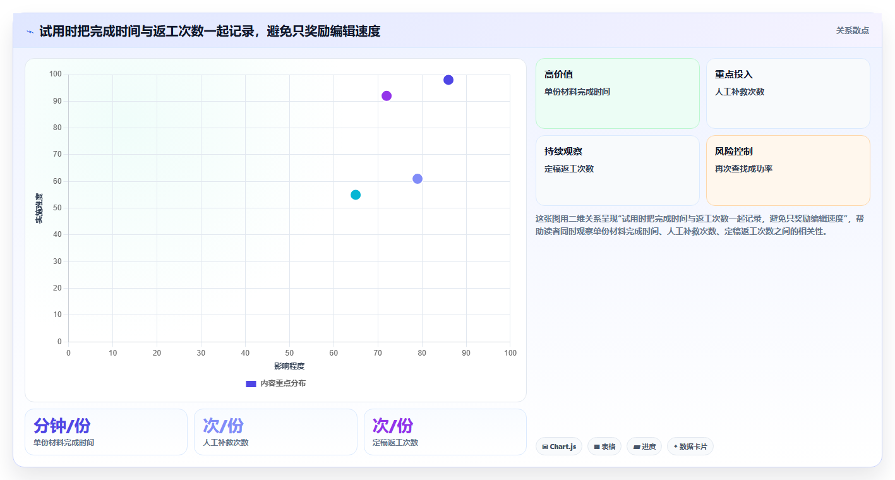Select the purple scatter point near 92
Viewport: 895px width, 480px height.
387,96
